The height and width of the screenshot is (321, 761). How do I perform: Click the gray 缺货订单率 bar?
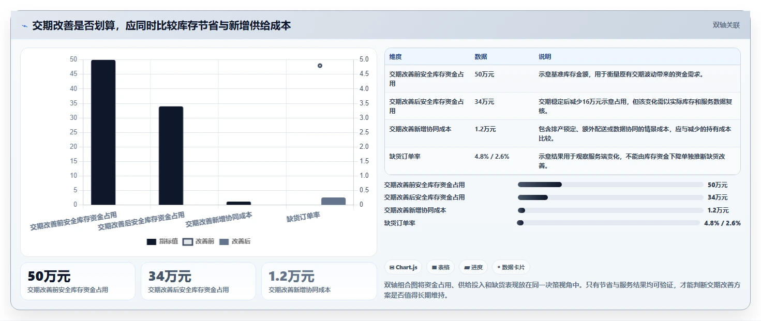pyautogui.click(x=333, y=201)
